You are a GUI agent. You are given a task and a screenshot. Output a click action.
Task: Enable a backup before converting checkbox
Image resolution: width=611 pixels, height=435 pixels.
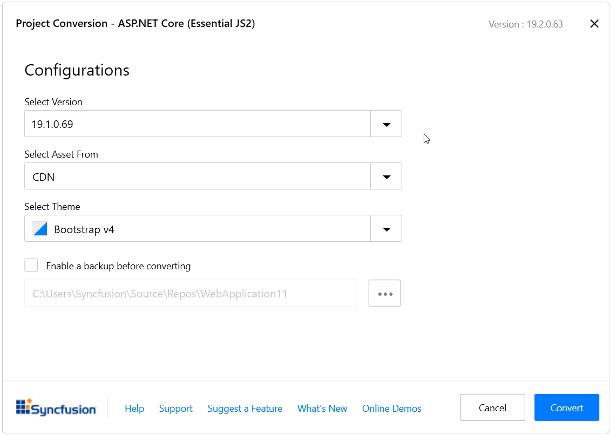pyautogui.click(x=31, y=266)
